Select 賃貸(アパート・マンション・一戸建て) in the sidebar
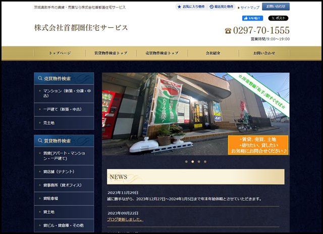 pyautogui.click(x=64, y=156)
